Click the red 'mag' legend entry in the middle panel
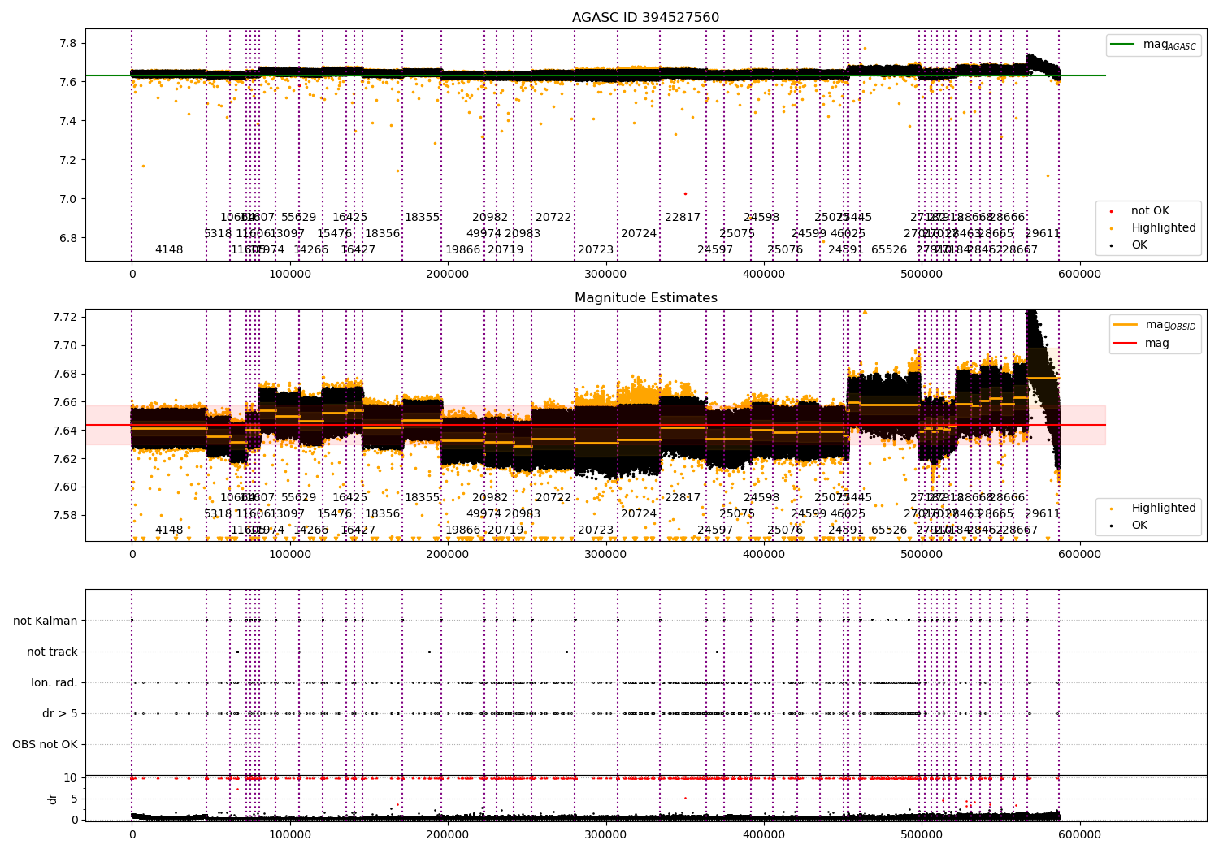The height and width of the screenshot is (853, 1219). tap(1157, 343)
